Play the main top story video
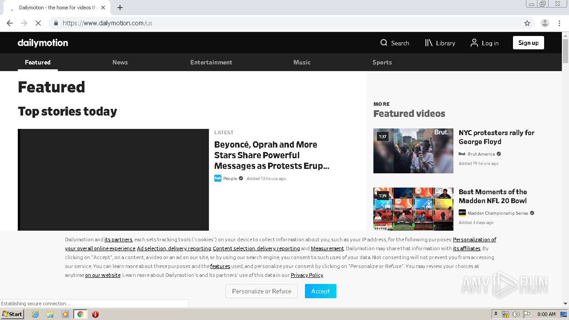Viewport: 569px width, 320px height. (x=113, y=180)
